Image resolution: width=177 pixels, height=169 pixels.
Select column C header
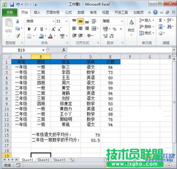pos(66,57)
